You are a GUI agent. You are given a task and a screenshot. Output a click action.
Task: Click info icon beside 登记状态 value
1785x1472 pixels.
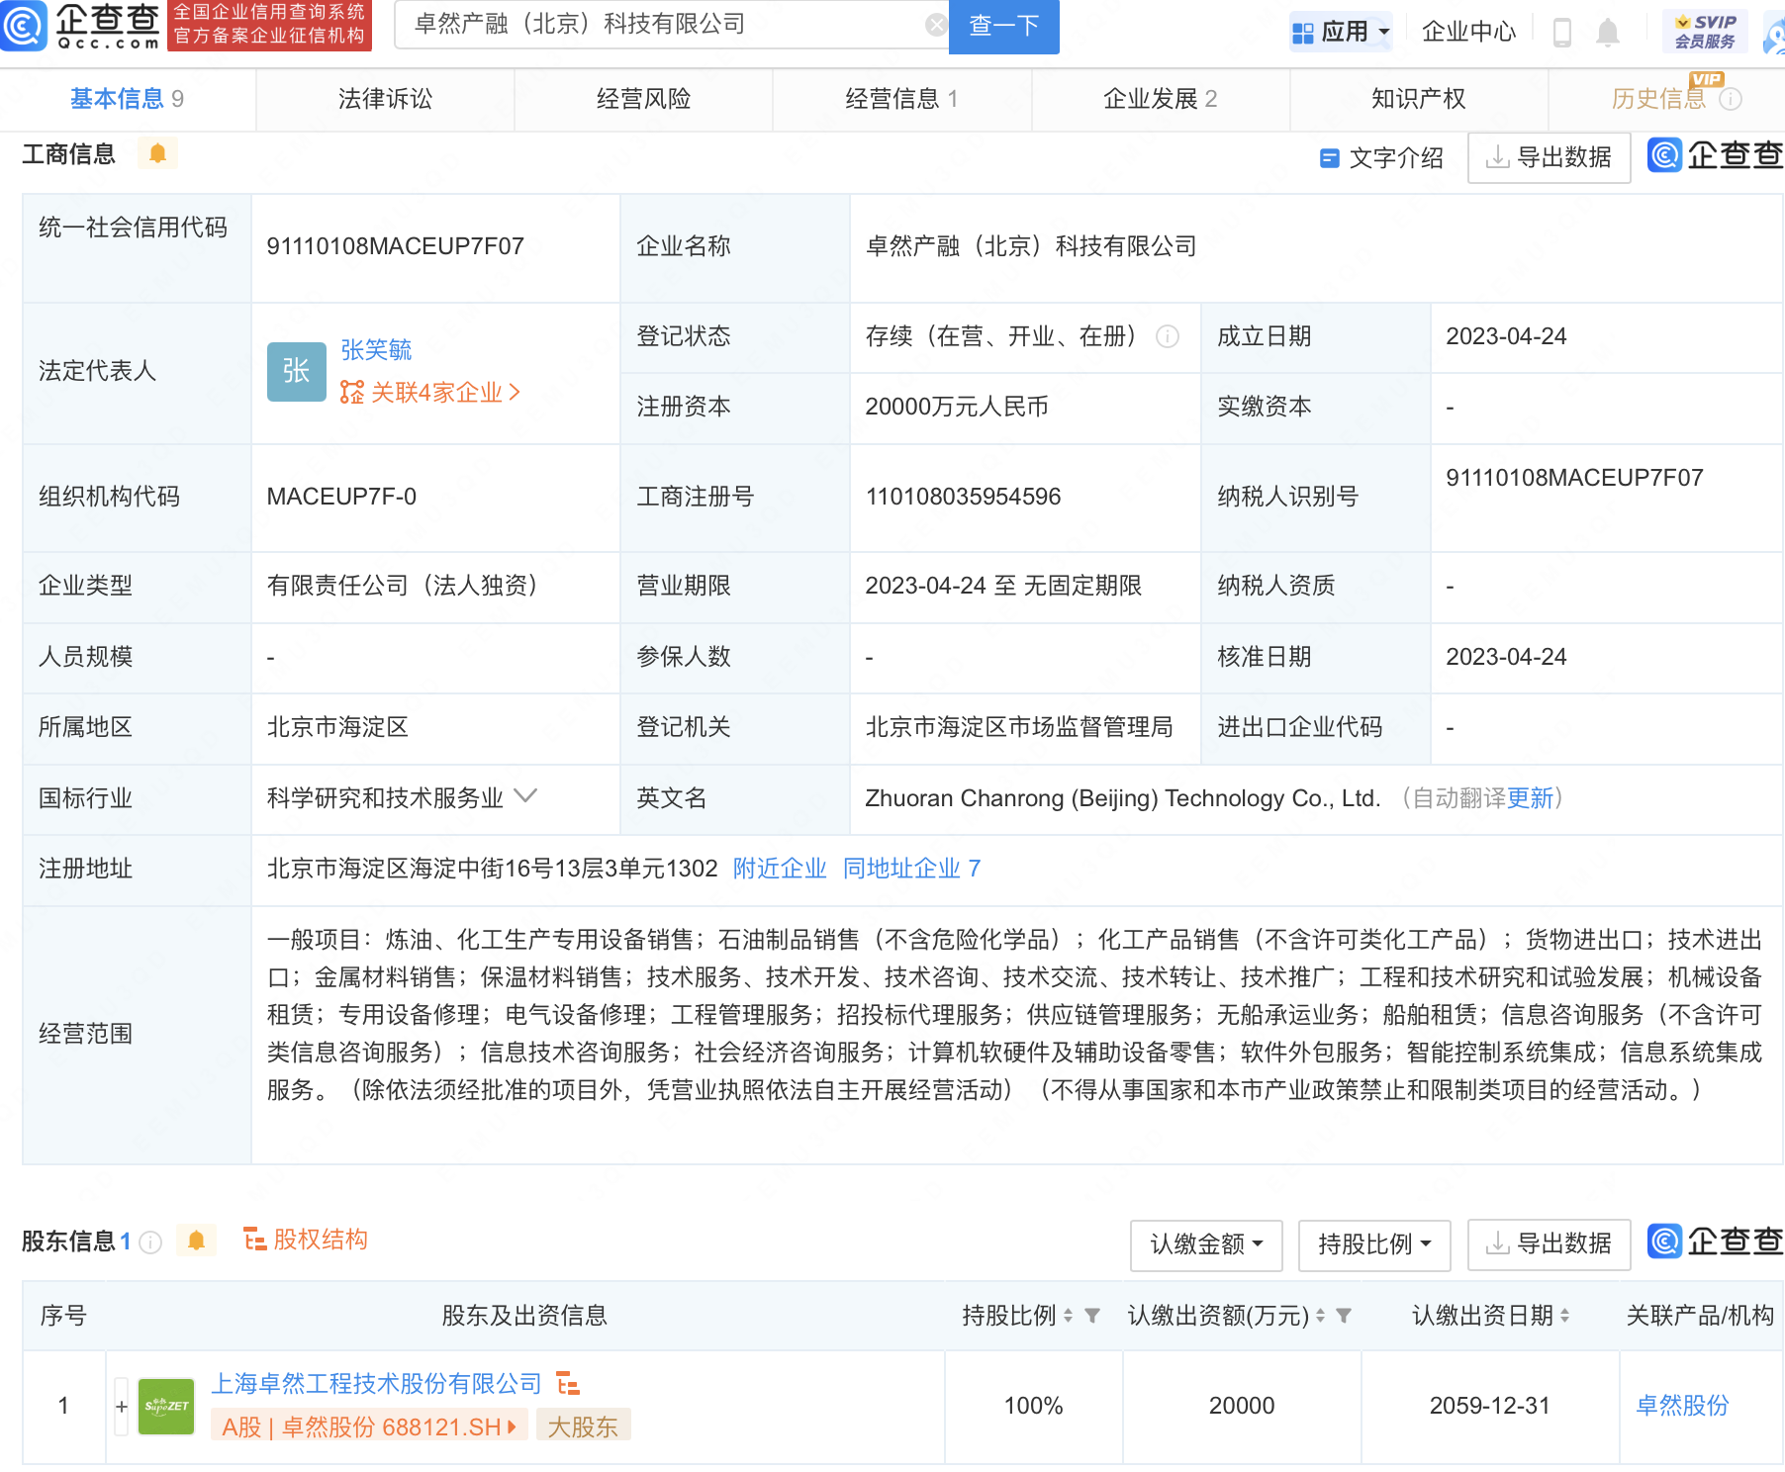click(x=1168, y=336)
